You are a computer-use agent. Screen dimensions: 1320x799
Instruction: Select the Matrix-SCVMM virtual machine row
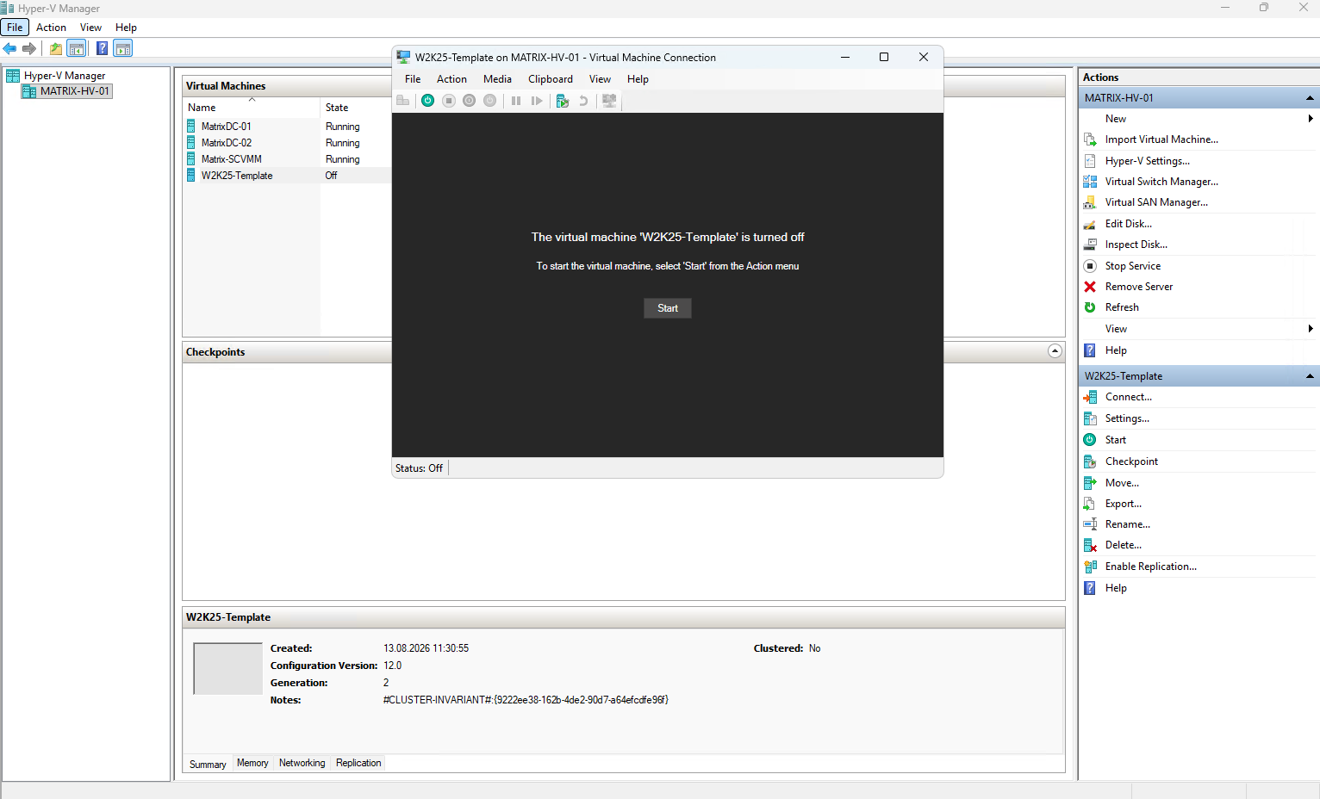tap(288, 159)
